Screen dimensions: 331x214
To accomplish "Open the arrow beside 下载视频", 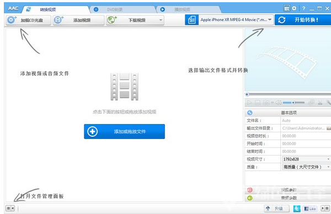I will click(161, 20).
